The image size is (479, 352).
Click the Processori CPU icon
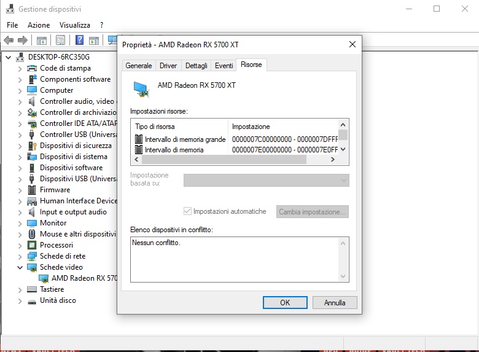click(32, 245)
